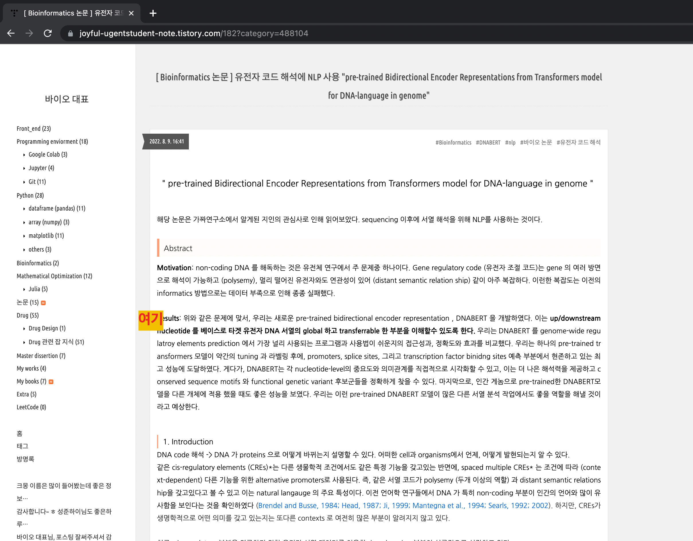Open the Jupyter subcategory arrow item
This screenshot has height=541, width=693.
tap(41, 168)
